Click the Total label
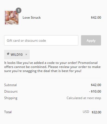 [8, 112]
